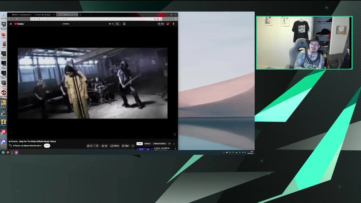This screenshot has width=361, height=203.
Task: Open browser application menu
Action: (x=175, y=19)
